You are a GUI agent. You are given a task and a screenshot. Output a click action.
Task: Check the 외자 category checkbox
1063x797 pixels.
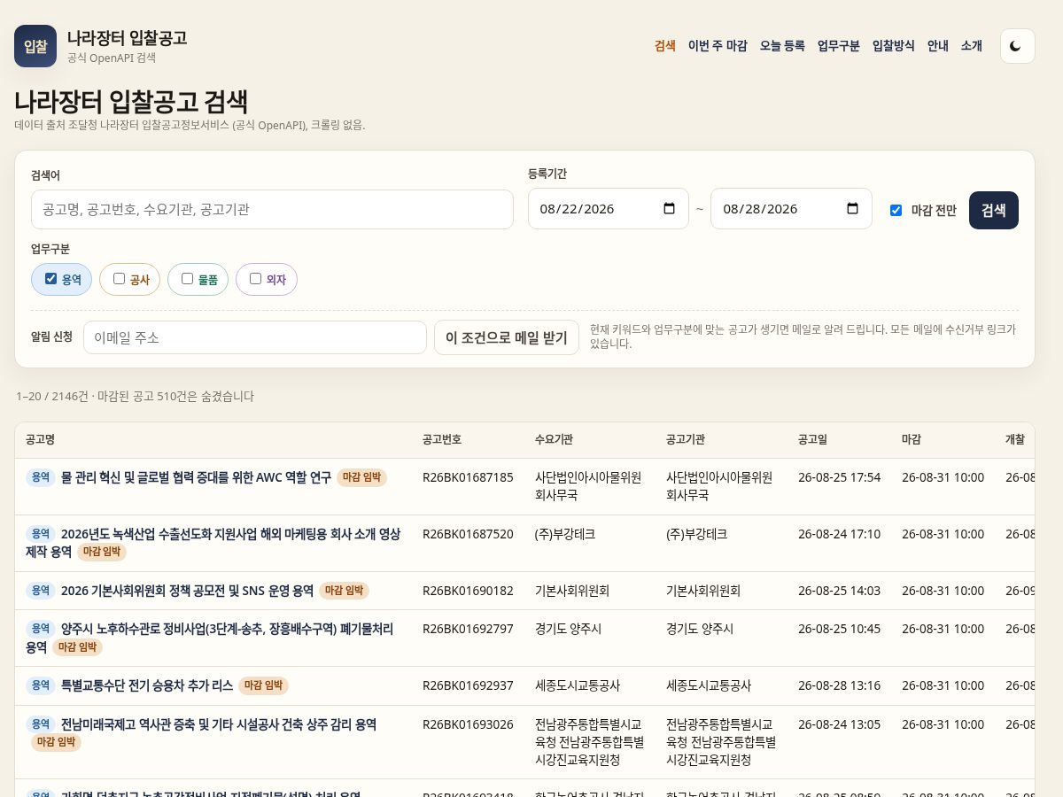point(255,278)
